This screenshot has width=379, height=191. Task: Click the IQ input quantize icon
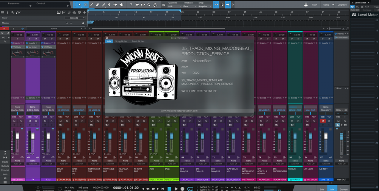(x=164, y=5)
